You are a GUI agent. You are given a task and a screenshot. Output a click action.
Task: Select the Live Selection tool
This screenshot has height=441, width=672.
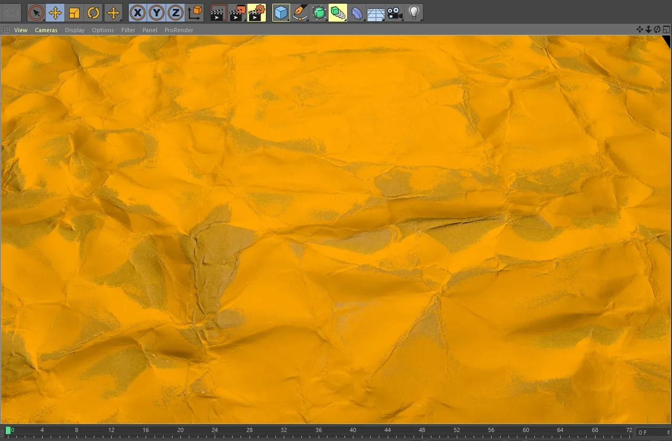point(36,12)
